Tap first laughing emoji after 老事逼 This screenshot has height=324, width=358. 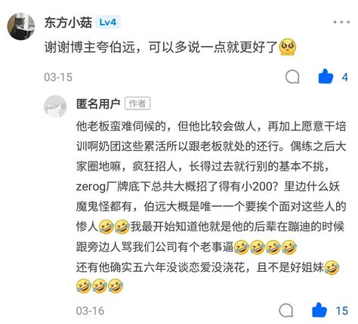(242, 247)
